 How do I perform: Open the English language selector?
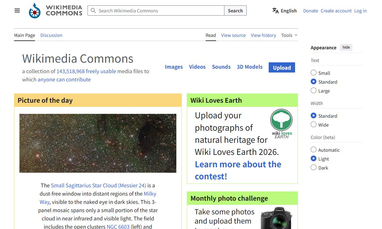coord(285,10)
